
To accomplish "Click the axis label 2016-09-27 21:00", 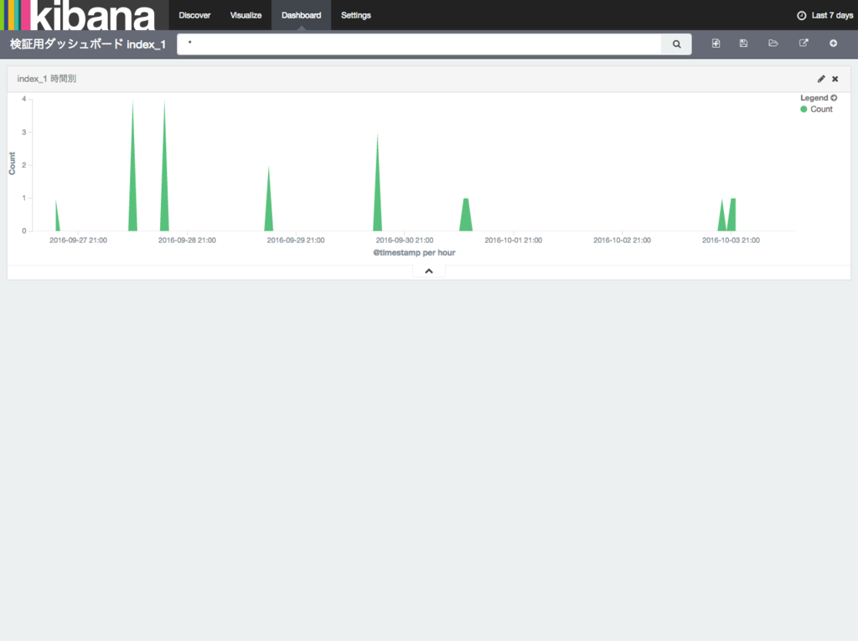I will click(x=78, y=240).
